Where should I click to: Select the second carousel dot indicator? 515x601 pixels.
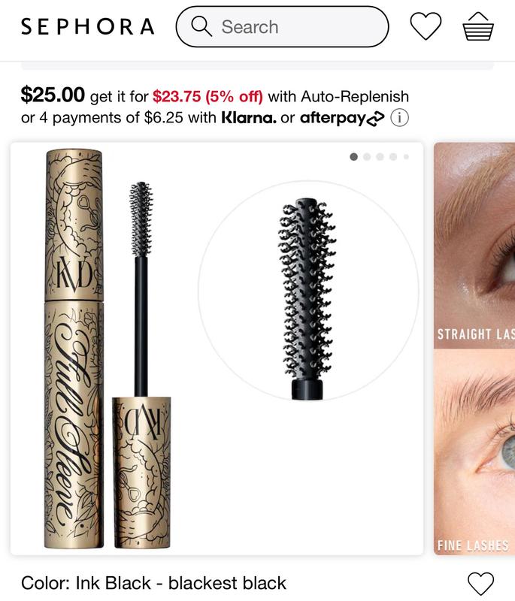[x=367, y=157]
